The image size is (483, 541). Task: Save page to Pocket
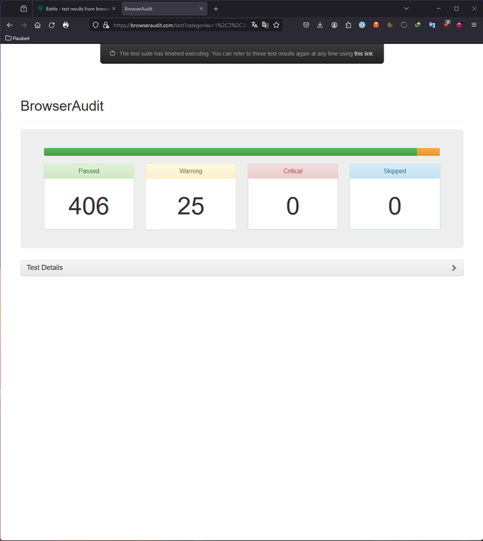306,25
